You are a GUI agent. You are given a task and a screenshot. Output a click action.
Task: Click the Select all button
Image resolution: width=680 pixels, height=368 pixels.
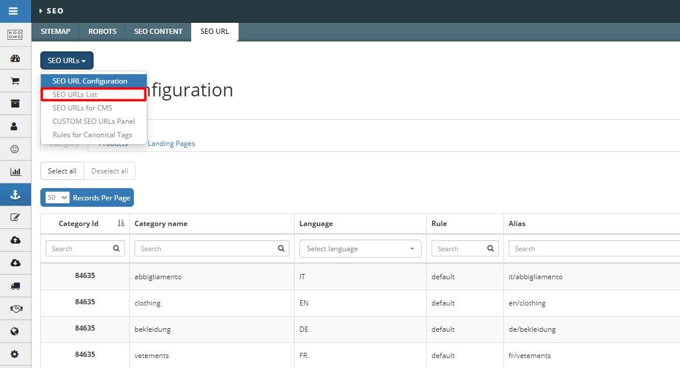(62, 171)
